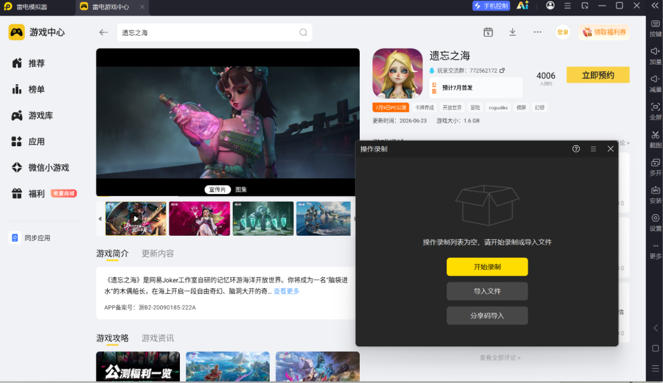This screenshot has width=663, height=383.
Task: Click the 同步应用 sync icon
Action: coord(15,238)
